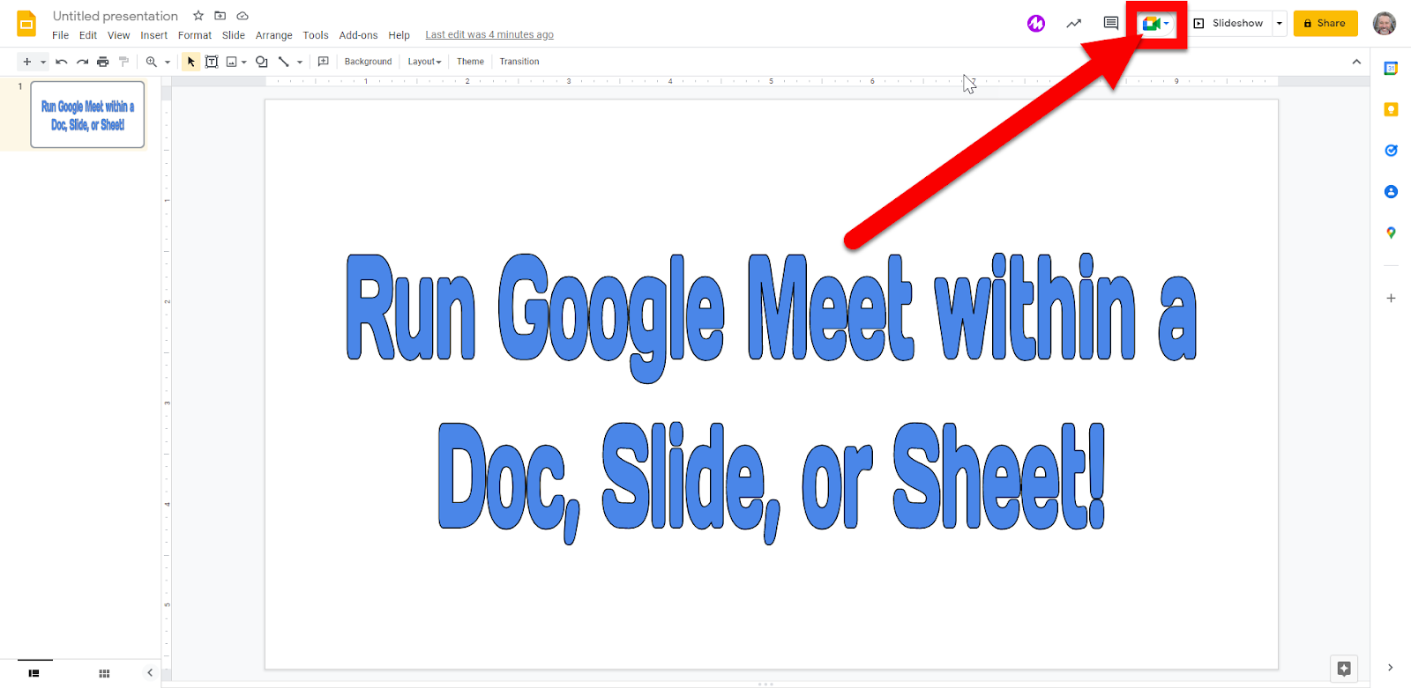Open the Google Slides home logo

pyautogui.click(x=26, y=24)
